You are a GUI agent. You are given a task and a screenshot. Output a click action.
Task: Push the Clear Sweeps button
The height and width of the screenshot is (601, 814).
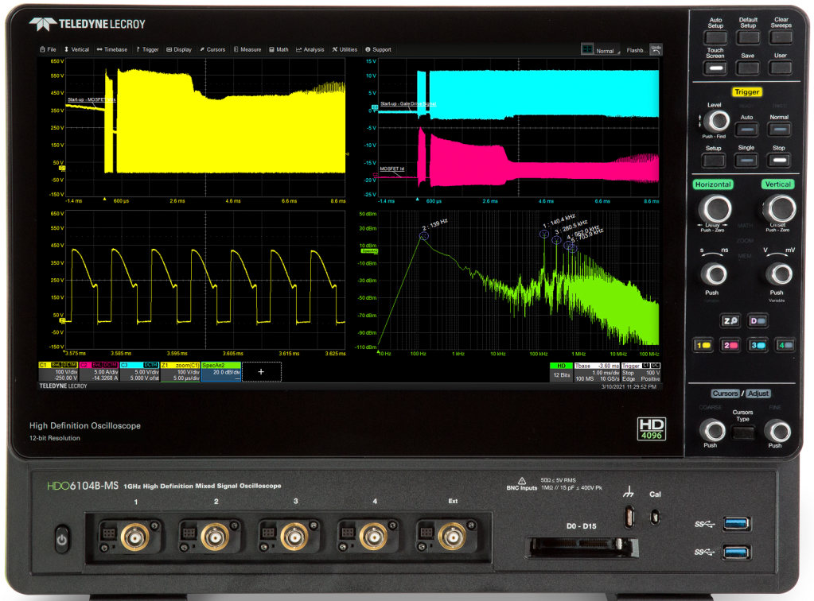pos(781,37)
